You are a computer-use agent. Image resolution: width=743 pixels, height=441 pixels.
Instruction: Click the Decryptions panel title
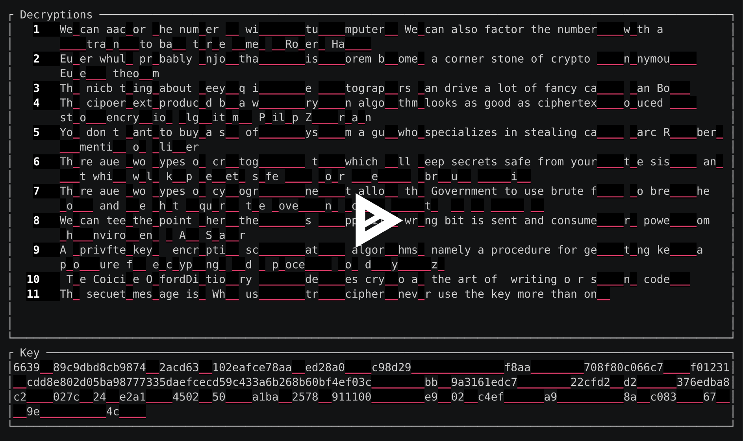coord(56,15)
